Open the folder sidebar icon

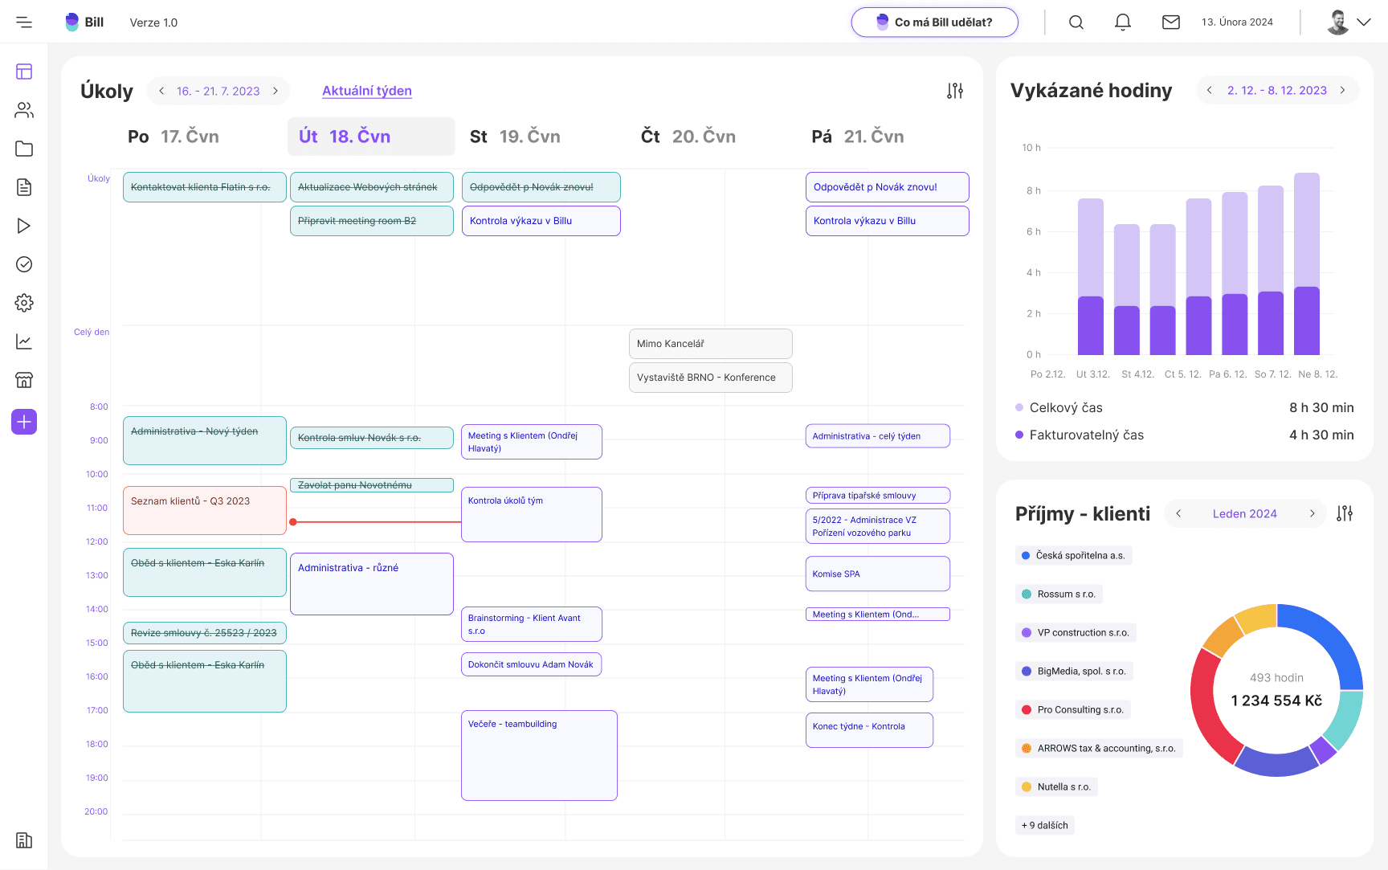pos(24,149)
